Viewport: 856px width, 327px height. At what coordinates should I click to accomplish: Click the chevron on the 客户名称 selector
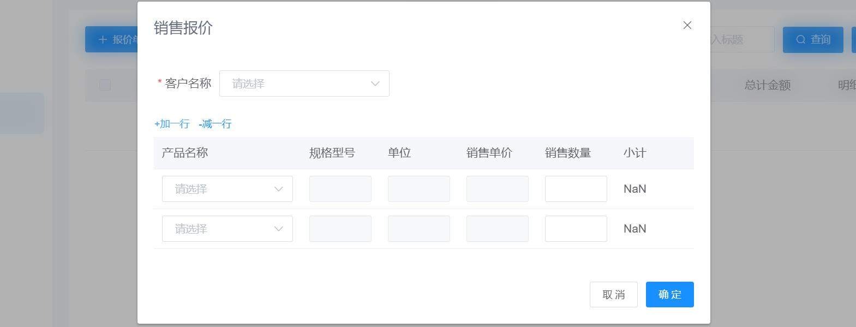pos(374,83)
